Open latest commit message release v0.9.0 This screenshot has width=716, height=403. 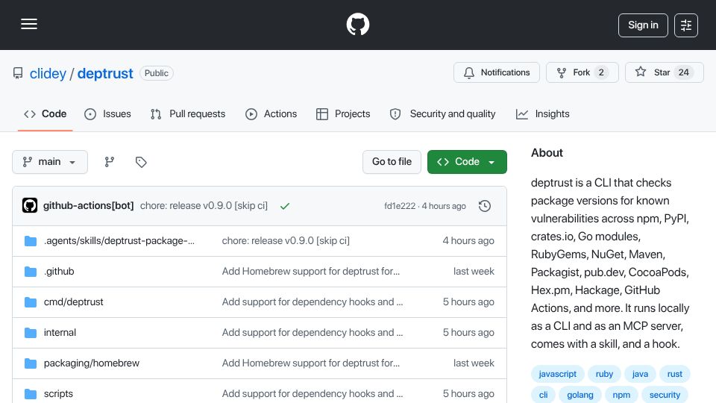[204, 206]
